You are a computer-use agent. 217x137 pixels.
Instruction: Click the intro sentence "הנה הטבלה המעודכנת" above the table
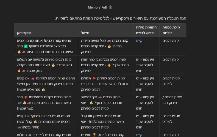[120, 18]
